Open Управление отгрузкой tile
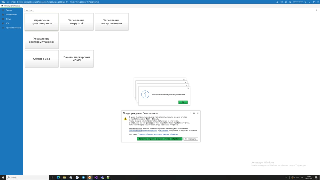The width and height of the screenshot is (320, 180). [76, 22]
